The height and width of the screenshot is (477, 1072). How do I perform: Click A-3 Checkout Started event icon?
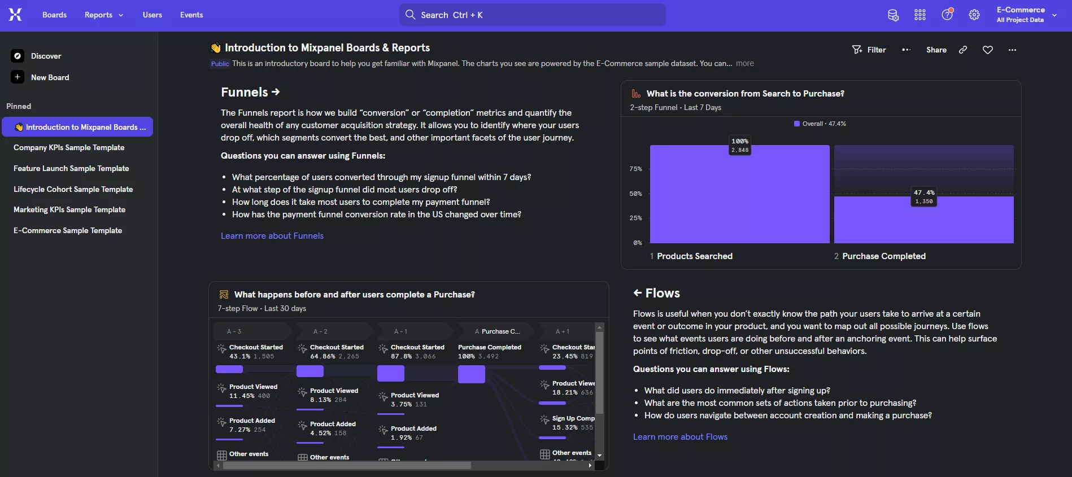[221, 349]
